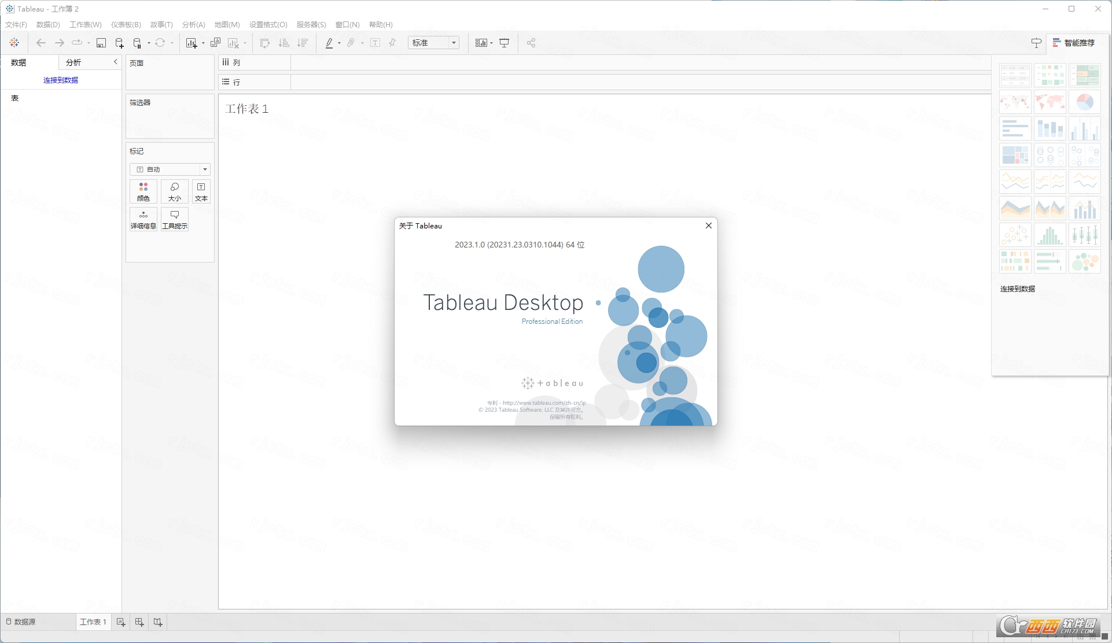The image size is (1112, 643).
Task: Select the 工作表 1 sheet tab
Action: (93, 622)
